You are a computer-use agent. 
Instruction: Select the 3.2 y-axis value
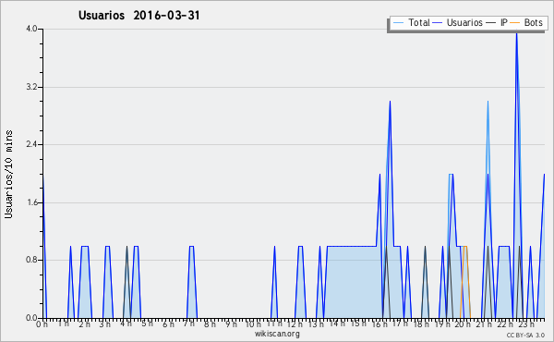click(x=31, y=87)
